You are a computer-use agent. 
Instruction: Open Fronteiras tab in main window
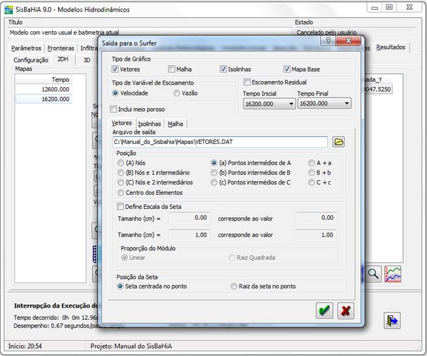click(x=61, y=48)
